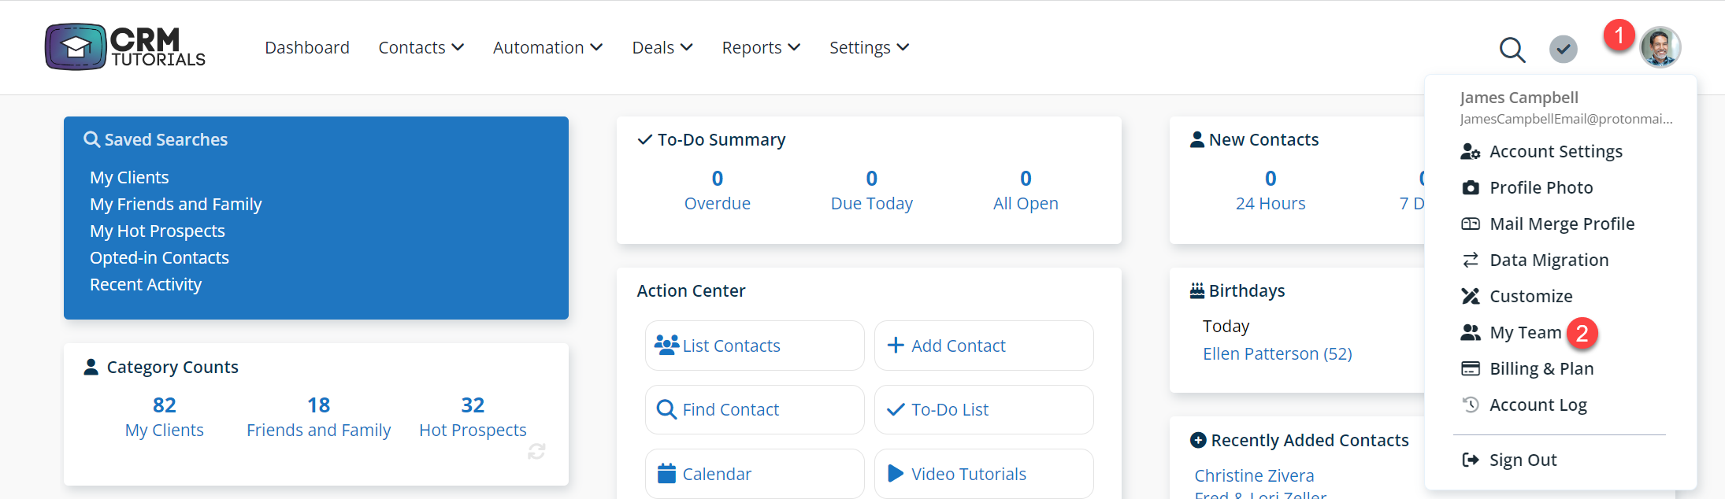
Task: Go to the Dashboard nav item
Action: click(307, 48)
